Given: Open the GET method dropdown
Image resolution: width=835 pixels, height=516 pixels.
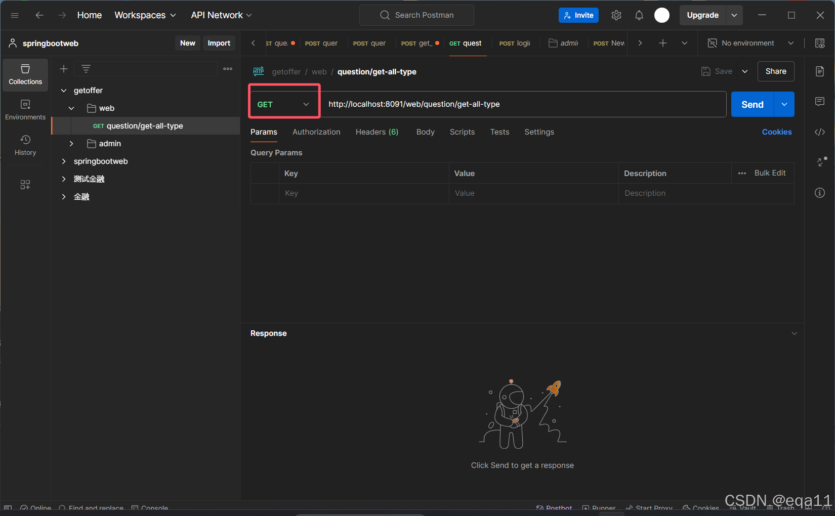Looking at the screenshot, I should point(283,104).
